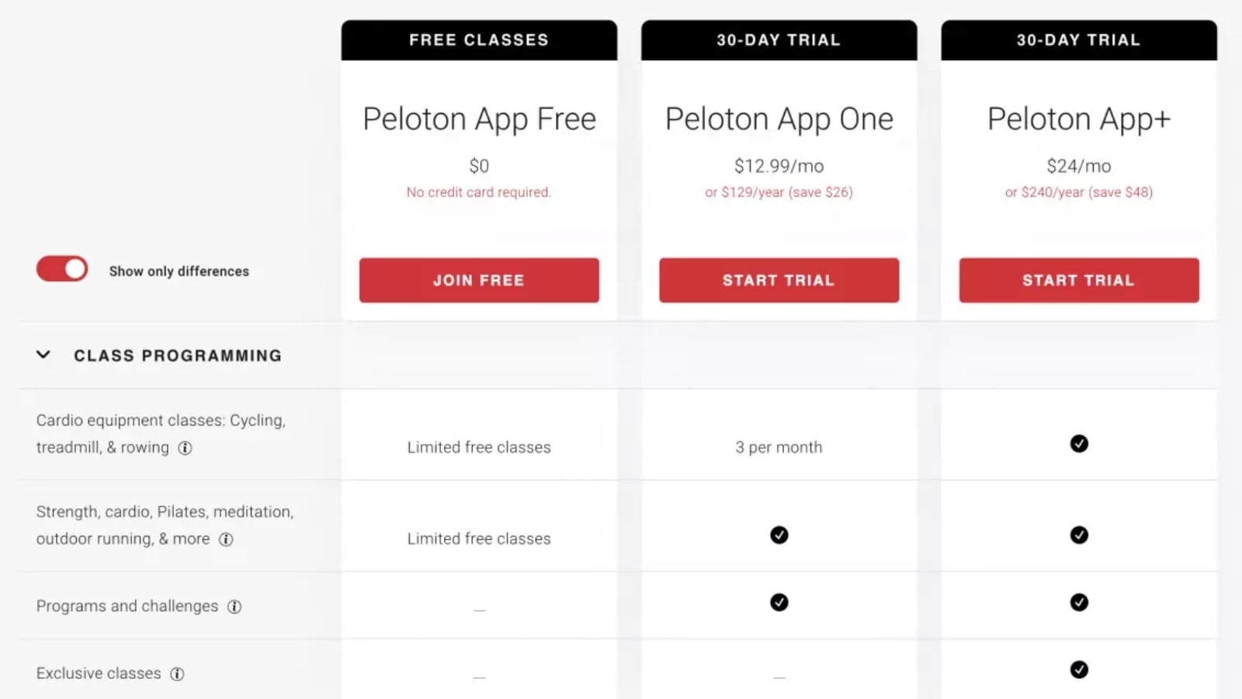Screen dimensions: 1242x699
Task: Click Peloton App One 30-Day Trial header
Action: click(x=779, y=40)
